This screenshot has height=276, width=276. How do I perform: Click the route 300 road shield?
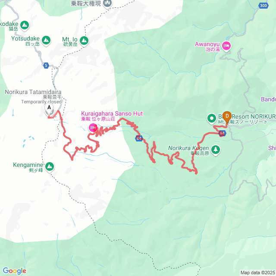click(263, 6)
